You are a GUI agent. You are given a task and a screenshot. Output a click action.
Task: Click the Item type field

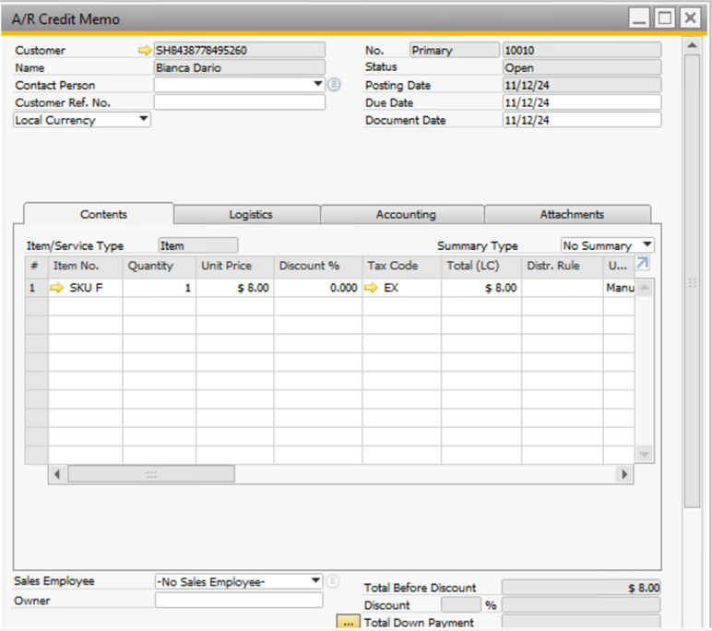click(x=198, y=245)
